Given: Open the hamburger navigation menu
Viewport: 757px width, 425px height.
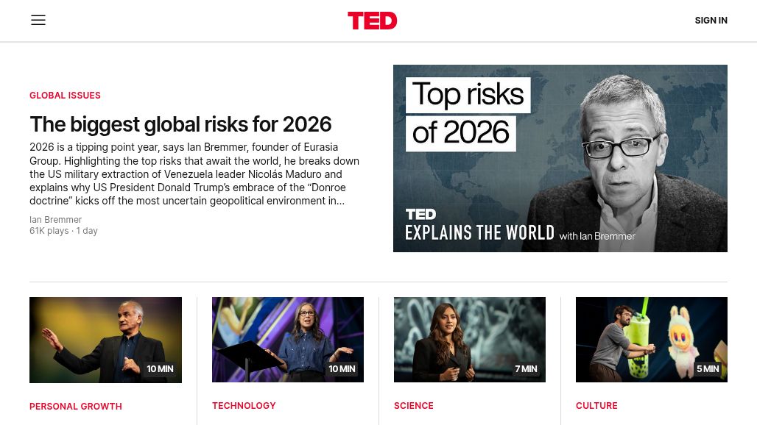Looking at the screenshot, I should [38, 21].
